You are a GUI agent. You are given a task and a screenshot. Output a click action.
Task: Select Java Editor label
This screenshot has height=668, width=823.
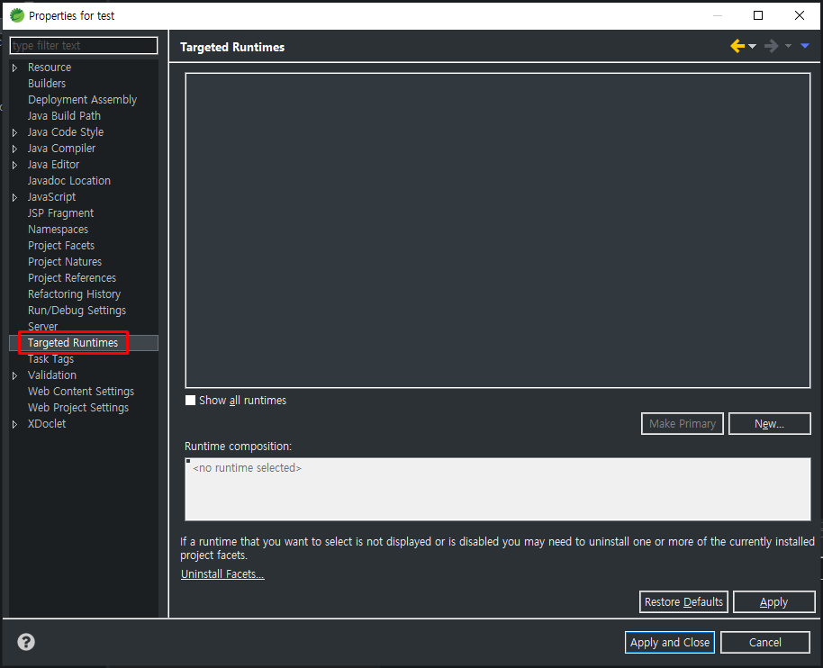[53, 165]
